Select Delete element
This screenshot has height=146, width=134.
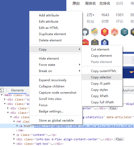click(50, 40)
